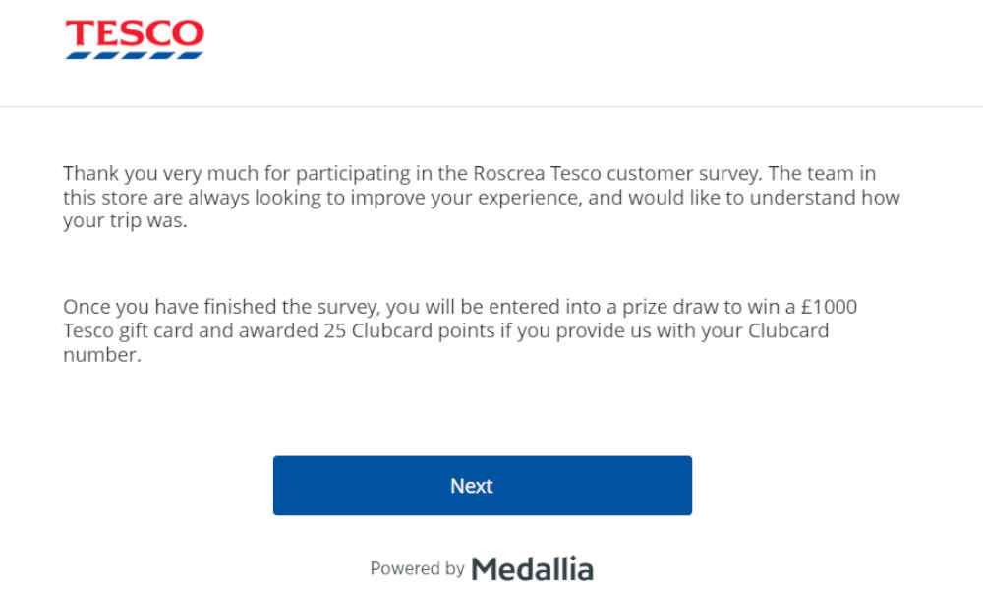The image size is (983, 590).
Task: Click the blue stripes beneath the Tesco logo
Action: (x=134, y=56)
